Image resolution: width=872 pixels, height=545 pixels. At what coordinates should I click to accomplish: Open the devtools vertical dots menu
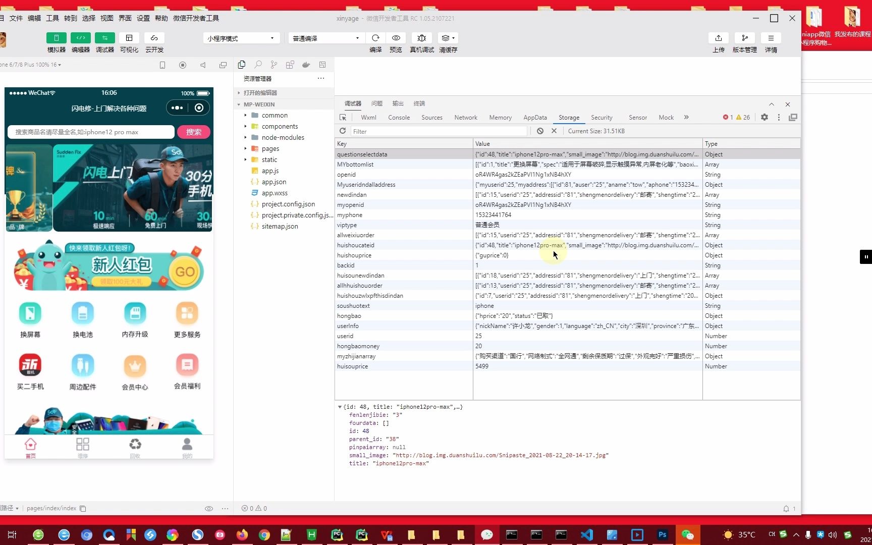(x=779, y=117)
